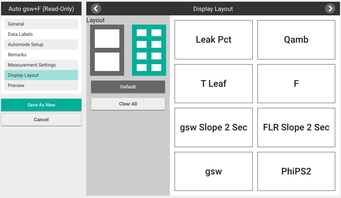Select the Qamb display tile
Screen dimensions: 341x198
296,40
